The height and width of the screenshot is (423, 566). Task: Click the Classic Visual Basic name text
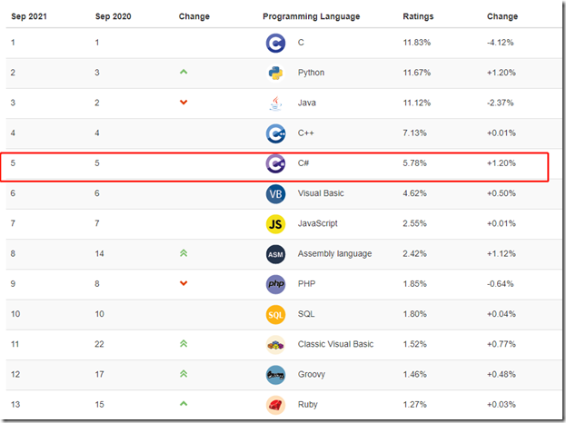(335, 344)
